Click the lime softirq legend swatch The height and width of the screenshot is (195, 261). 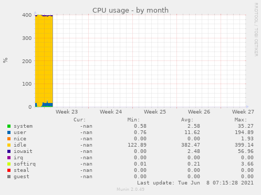click(x=9, y=164)
